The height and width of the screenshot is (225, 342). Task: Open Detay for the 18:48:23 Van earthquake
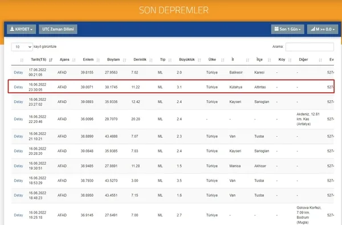(x=18, y=195)
